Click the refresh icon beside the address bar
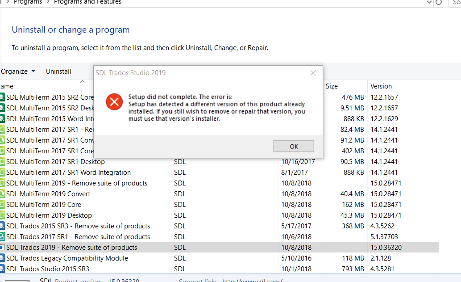461x282 pixels. click(439, 2)
